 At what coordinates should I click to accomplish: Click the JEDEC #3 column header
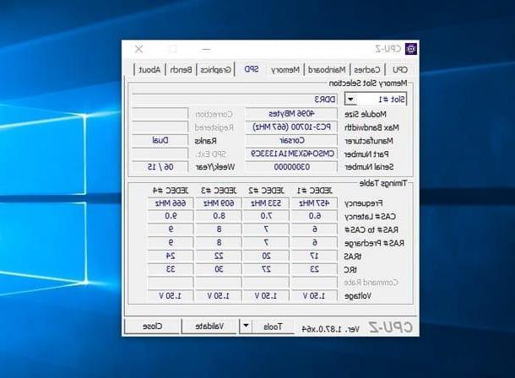click(219, 191)
